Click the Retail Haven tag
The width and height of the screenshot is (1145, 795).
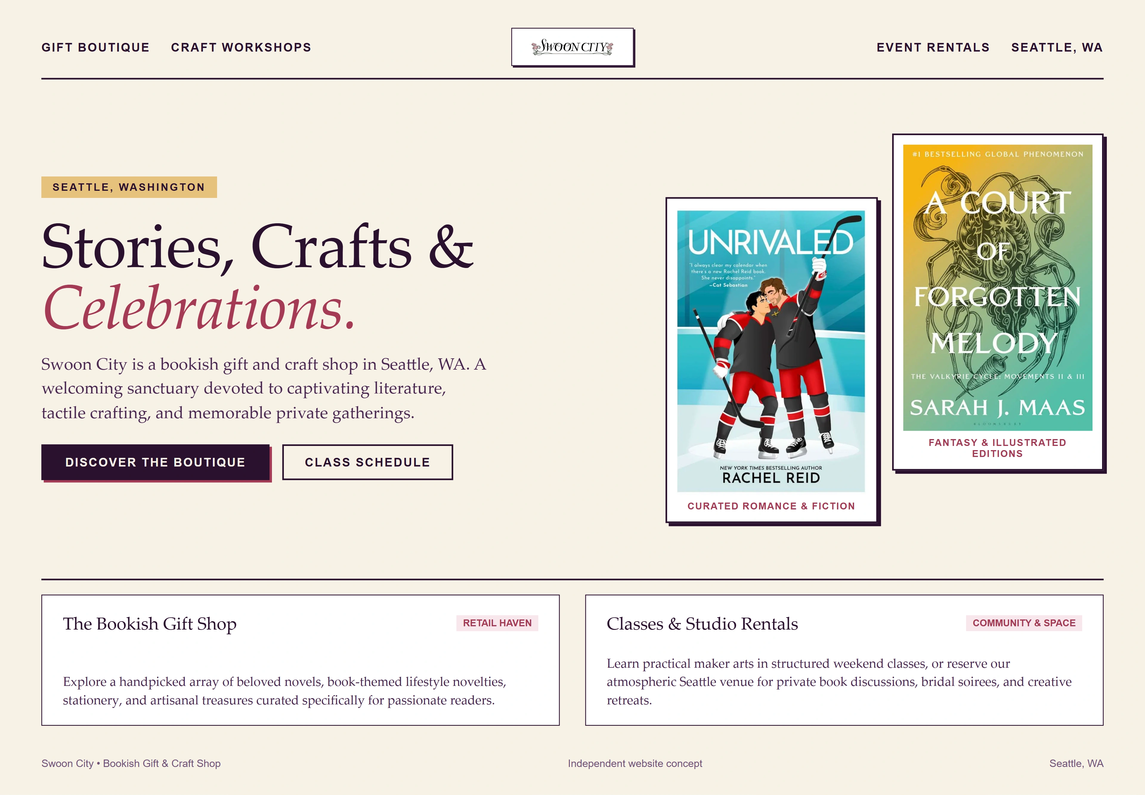[497, 623]
